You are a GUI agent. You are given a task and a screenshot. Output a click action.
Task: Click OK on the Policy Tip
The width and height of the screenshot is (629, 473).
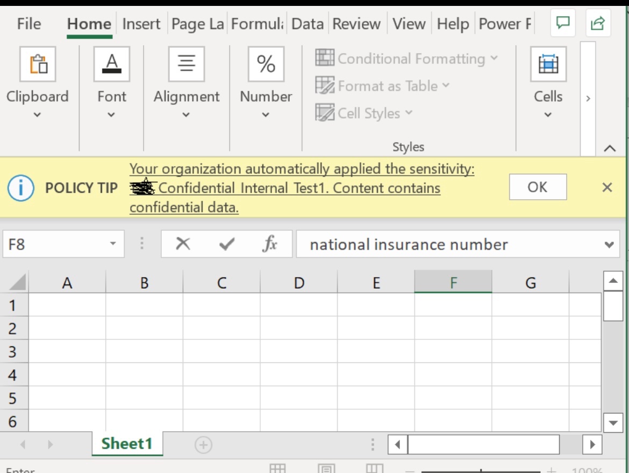tap(538, 187)
